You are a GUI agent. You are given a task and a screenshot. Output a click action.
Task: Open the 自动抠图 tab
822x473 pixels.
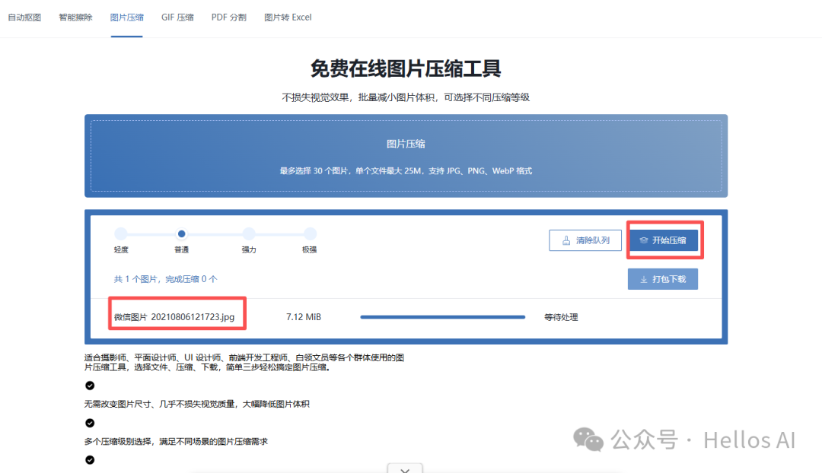tap(24, 17)
